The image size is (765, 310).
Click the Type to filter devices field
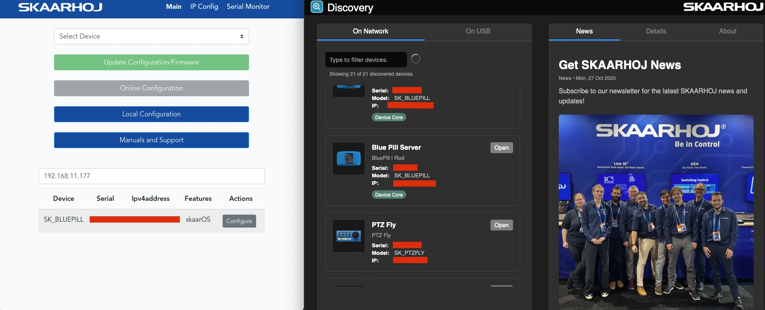click(366, 60)
